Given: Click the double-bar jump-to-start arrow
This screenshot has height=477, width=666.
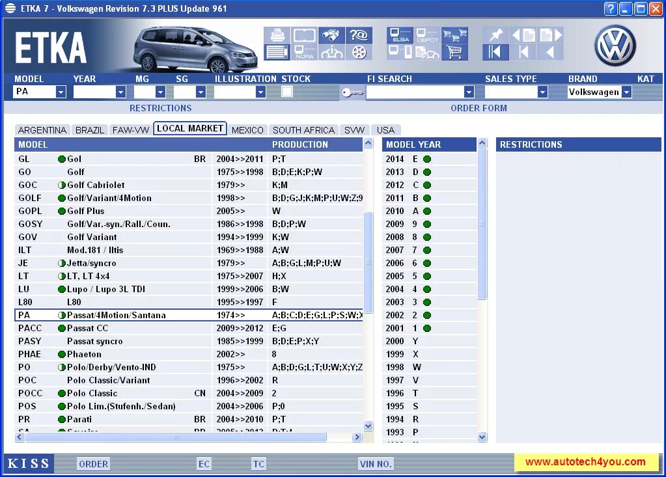Looking at the screenshot, I should (495, 52).
